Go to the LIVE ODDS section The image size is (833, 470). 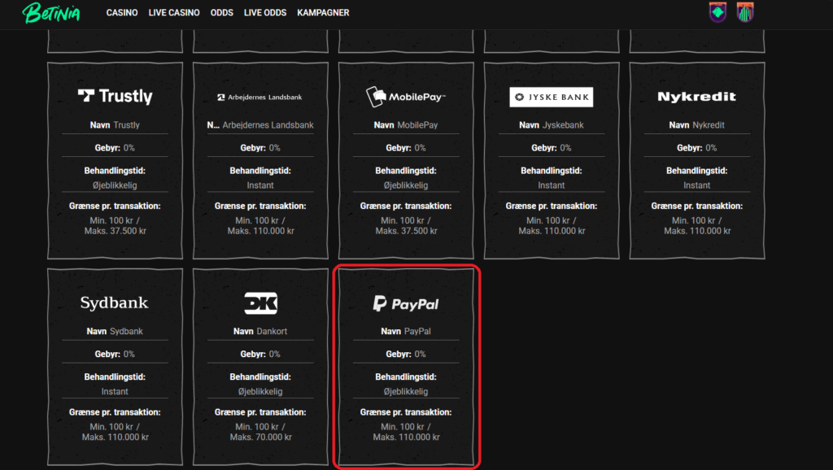[x=265, y=13]
